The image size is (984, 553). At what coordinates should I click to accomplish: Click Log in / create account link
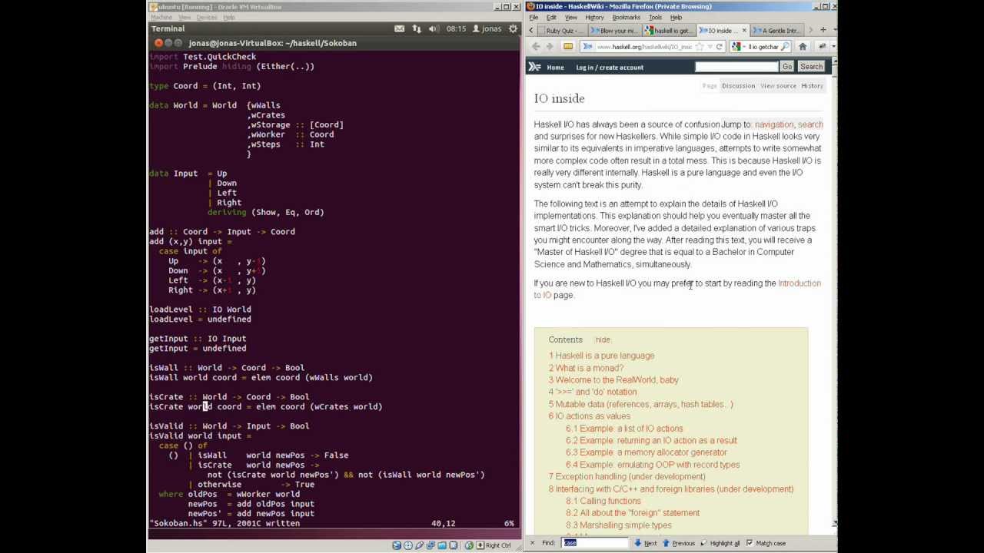610,68
